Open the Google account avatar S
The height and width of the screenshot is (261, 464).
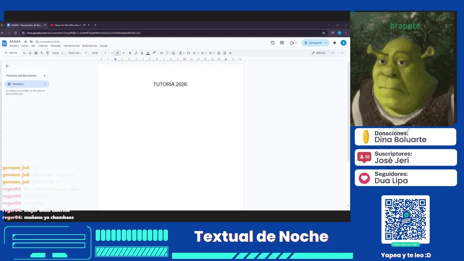point(343,43)
